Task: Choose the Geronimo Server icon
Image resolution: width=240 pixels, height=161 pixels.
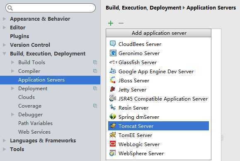Action: (x=113, y=53)
